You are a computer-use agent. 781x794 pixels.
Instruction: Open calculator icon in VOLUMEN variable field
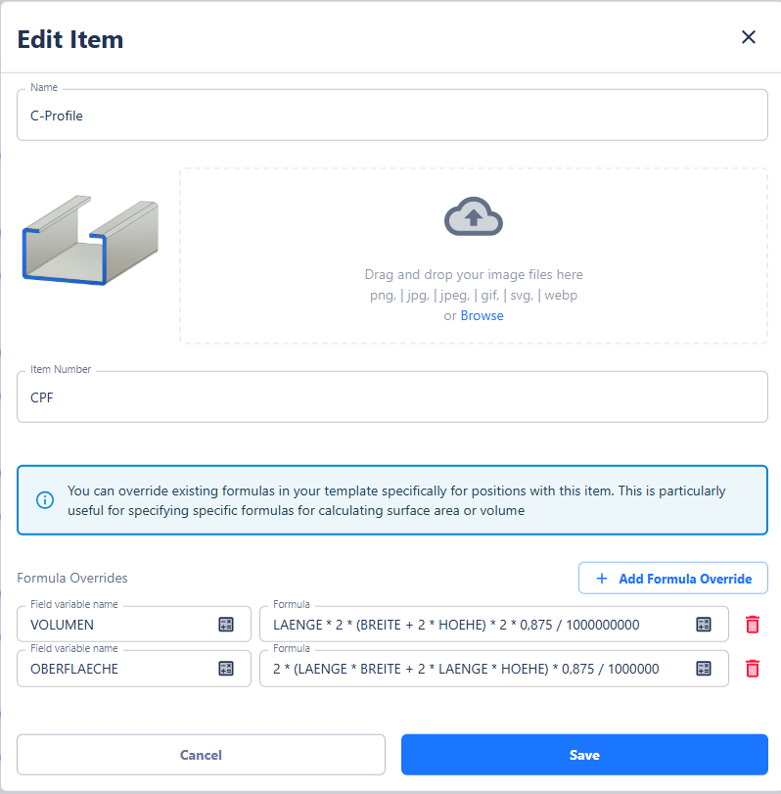coord(226,625)
